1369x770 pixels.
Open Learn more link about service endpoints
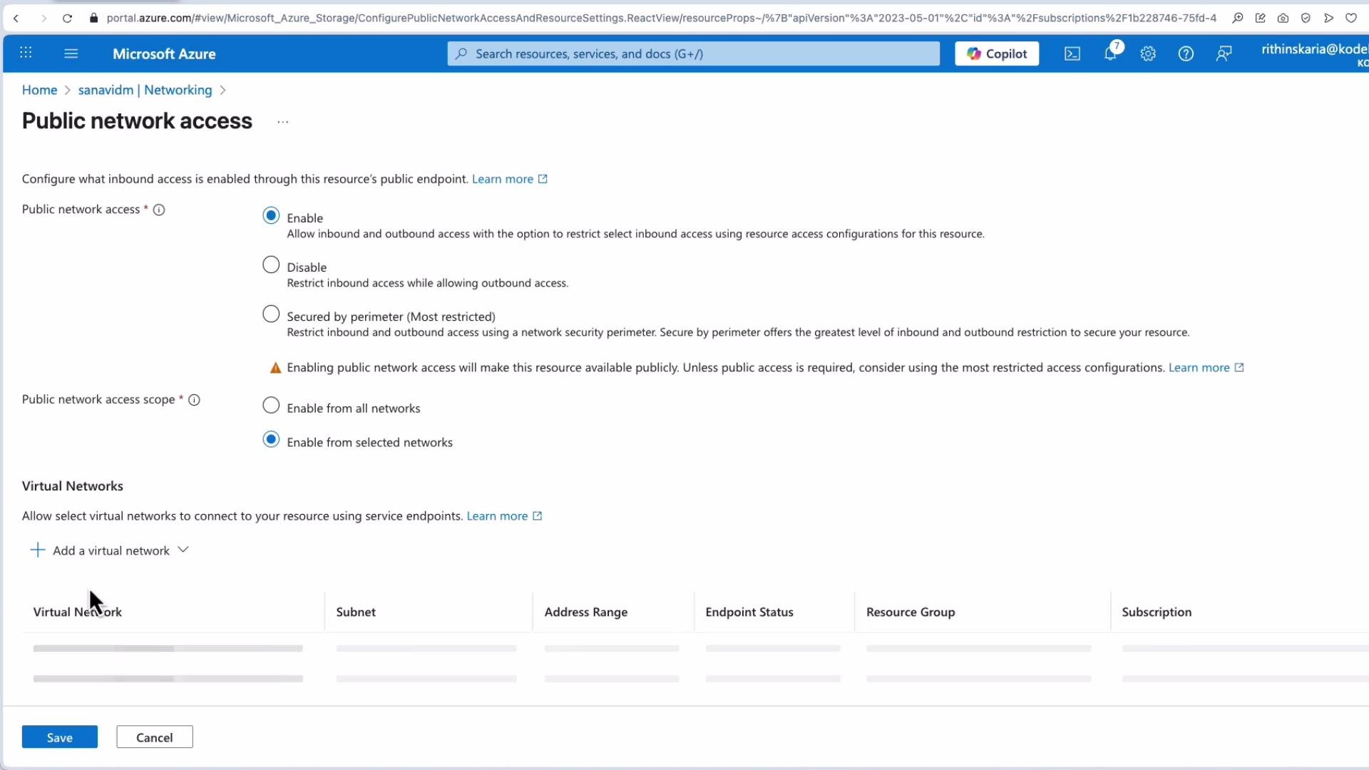[x=504, y=515]
